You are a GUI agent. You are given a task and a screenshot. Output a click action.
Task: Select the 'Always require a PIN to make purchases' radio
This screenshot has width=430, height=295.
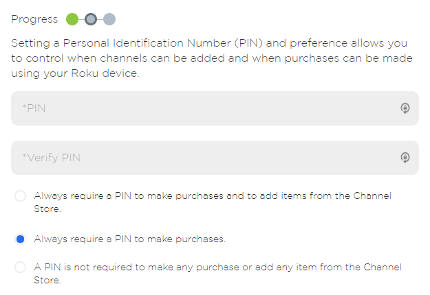pos(20,239)
